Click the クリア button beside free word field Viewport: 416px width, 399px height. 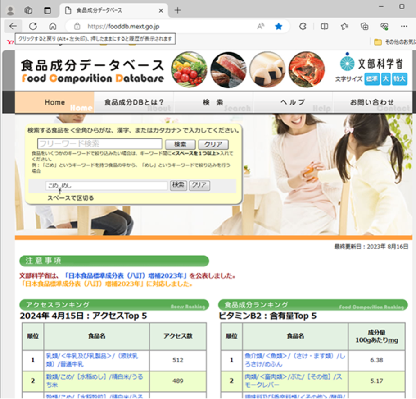coord(213,144)
